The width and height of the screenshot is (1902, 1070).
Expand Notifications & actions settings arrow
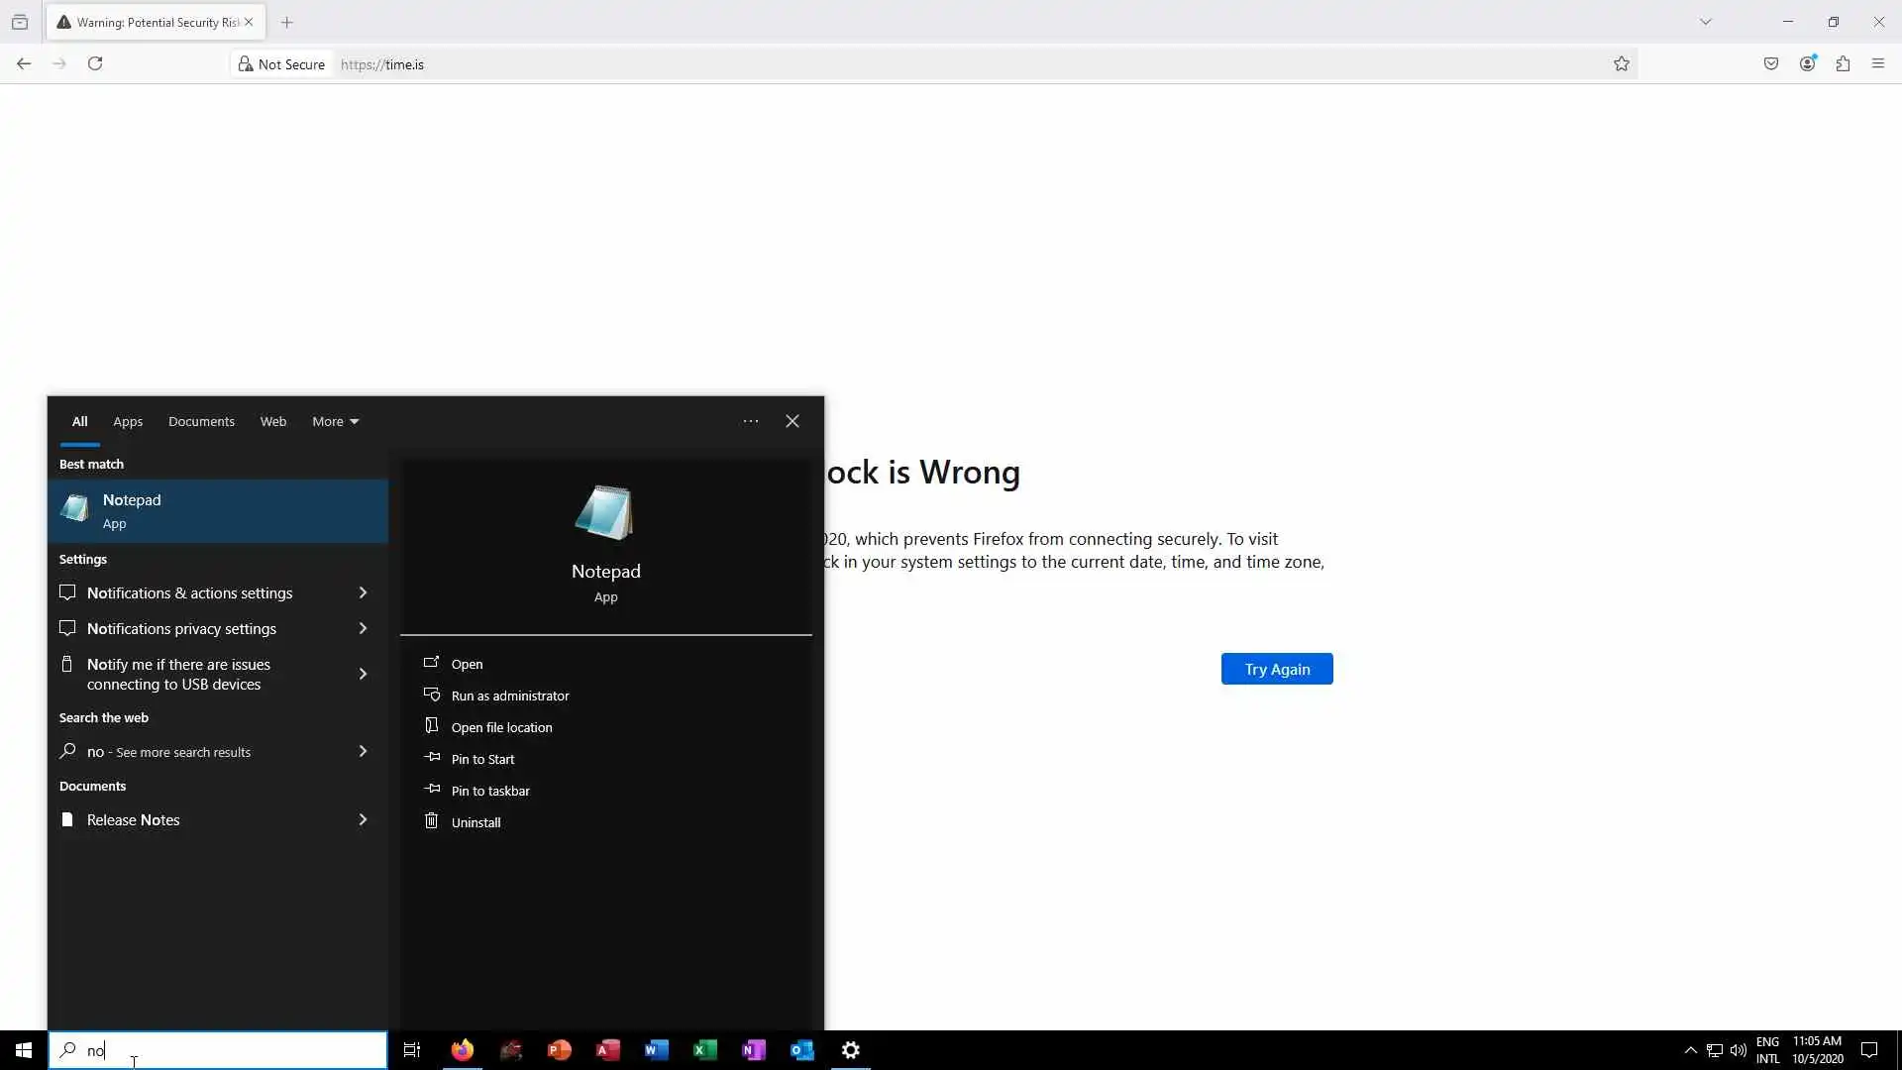363,593
